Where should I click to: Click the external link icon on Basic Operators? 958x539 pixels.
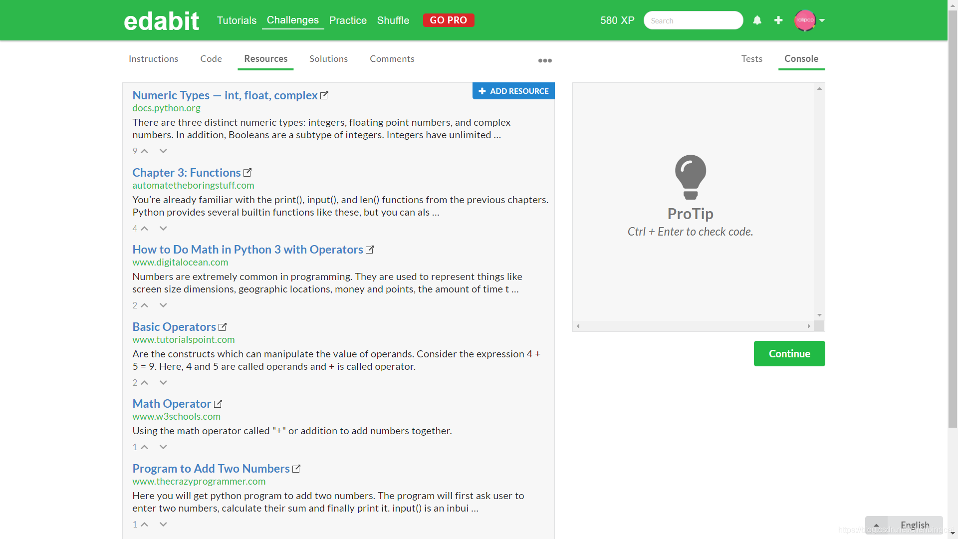pos(223,326)
